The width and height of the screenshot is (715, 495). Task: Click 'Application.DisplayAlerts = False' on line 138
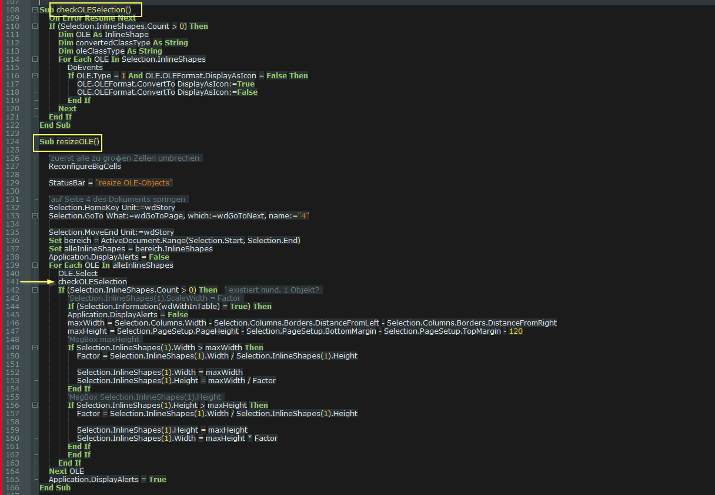109,257
